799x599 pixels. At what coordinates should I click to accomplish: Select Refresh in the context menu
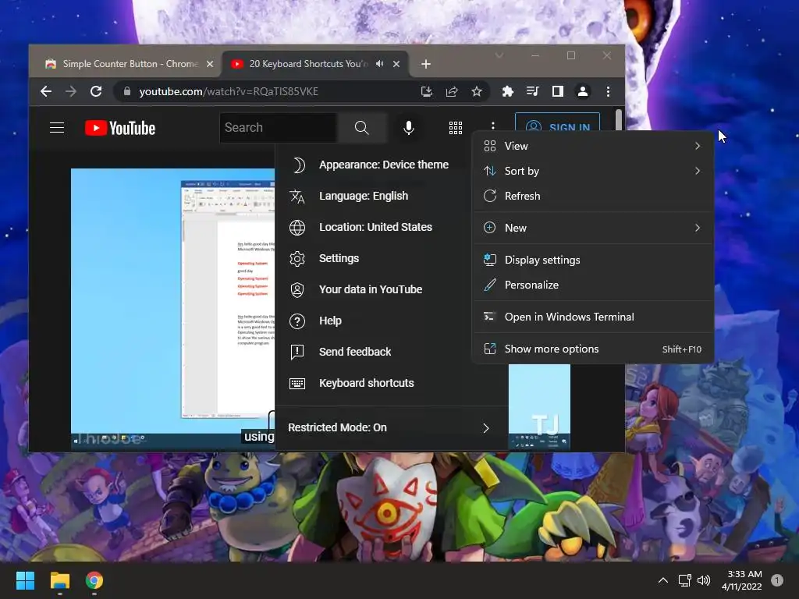click(593, 196)
